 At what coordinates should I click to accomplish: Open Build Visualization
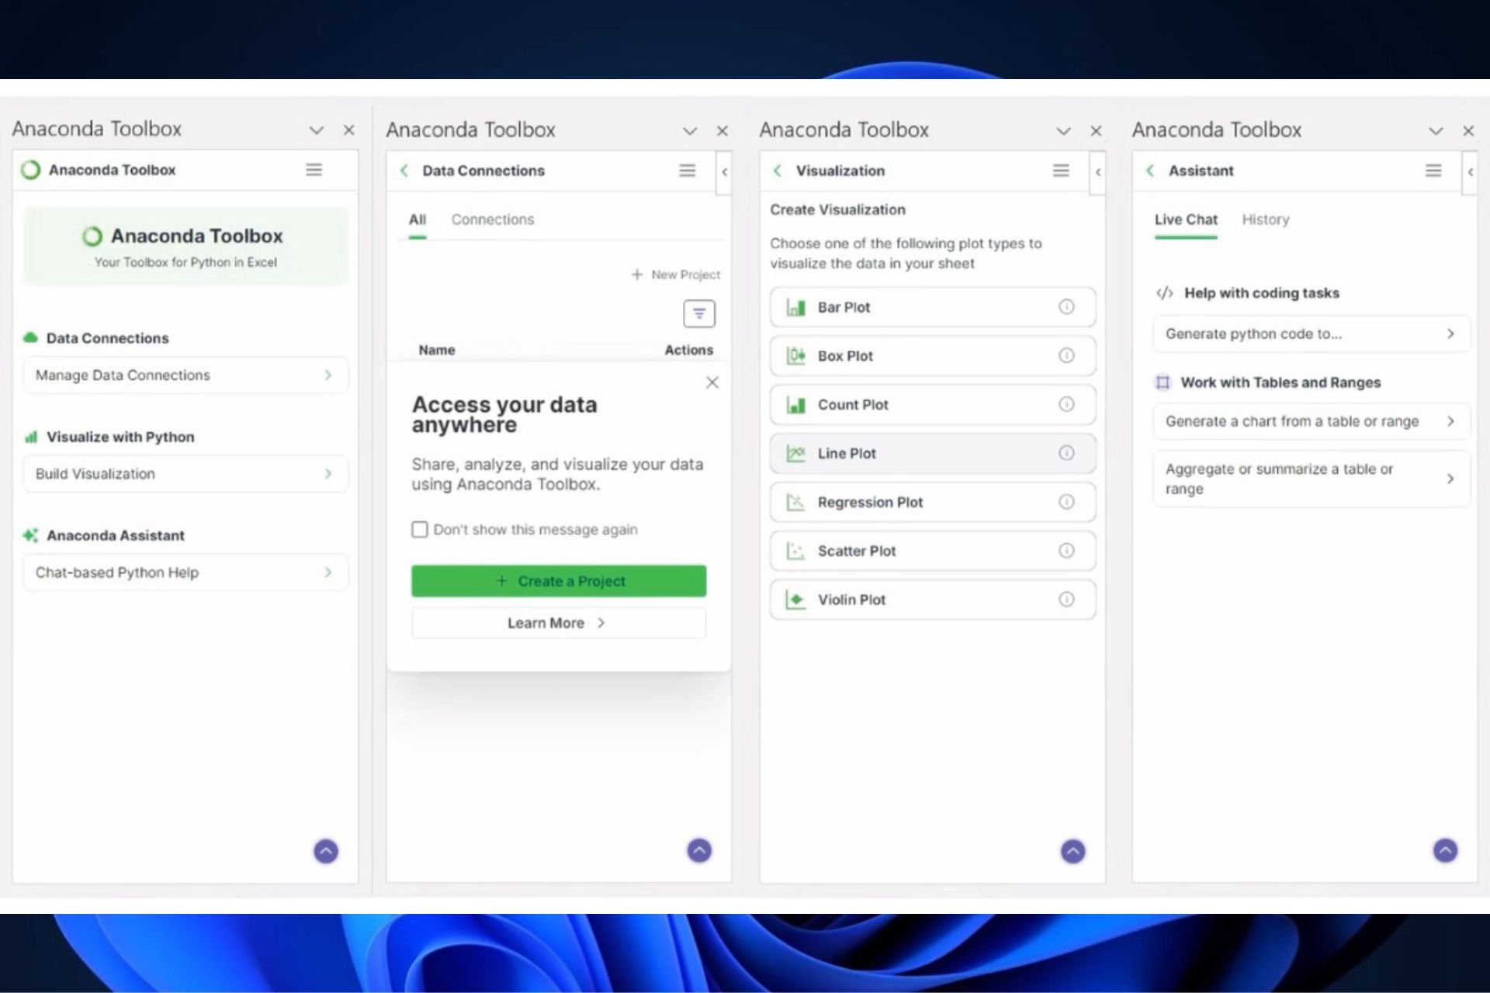click(185, 473)
